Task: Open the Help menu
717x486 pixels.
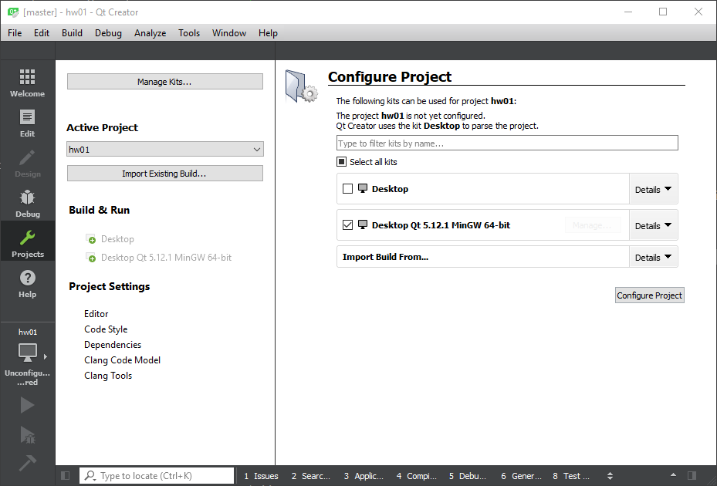Action: tap(268, 33)
